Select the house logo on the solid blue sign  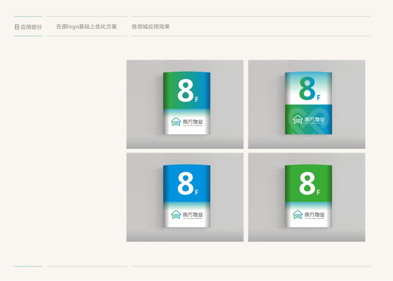[x=176, y=215]
